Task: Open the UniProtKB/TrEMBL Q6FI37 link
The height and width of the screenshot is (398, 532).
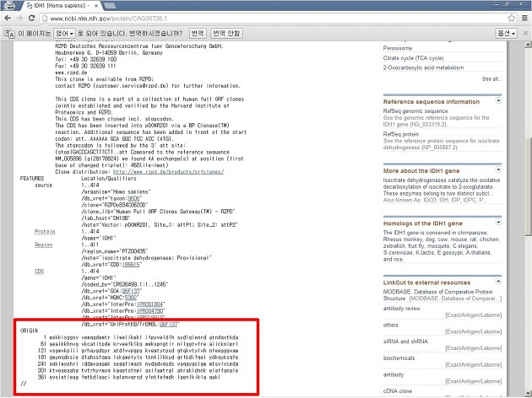Action: [169, 324]
